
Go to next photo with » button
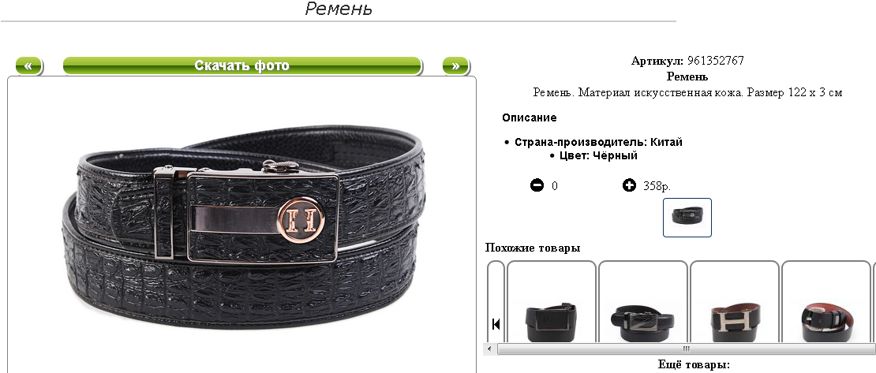click(456, 66)
